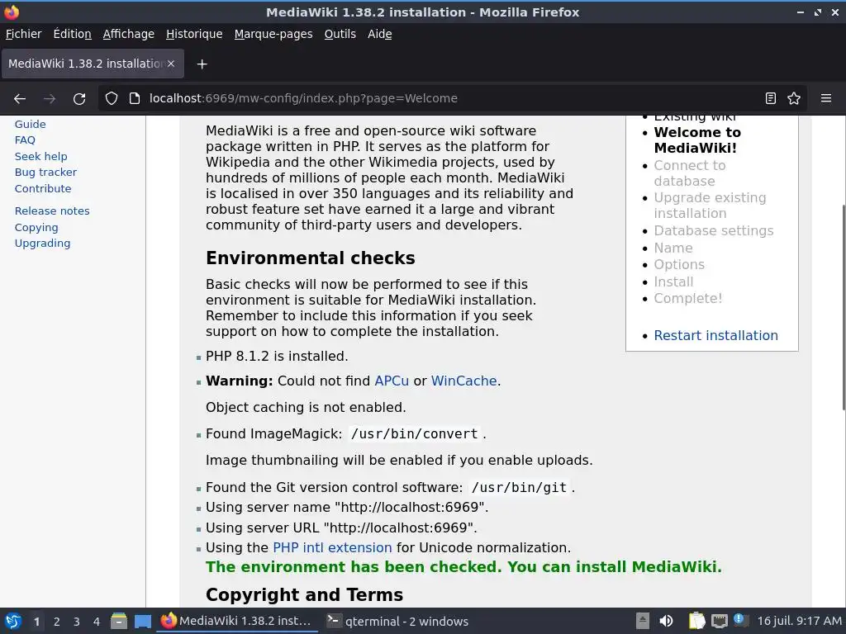This screenshot has height=634, width=846.
Task: Click the "Options" step text
Action: click(679, 265)
